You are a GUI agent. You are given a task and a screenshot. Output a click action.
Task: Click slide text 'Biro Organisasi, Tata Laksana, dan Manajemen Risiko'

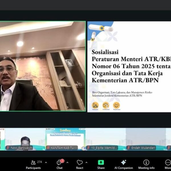tap(122, 92)
